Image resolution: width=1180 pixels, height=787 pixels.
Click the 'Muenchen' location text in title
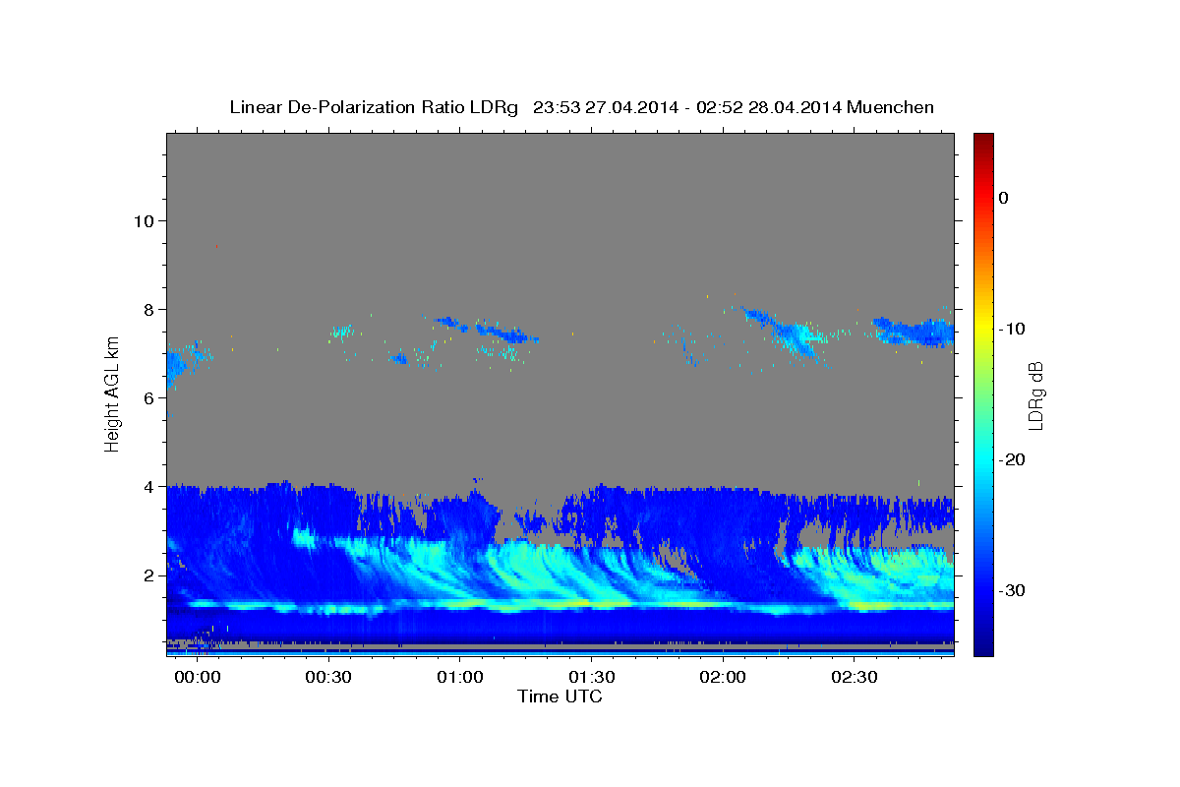(x=891, y=107)
